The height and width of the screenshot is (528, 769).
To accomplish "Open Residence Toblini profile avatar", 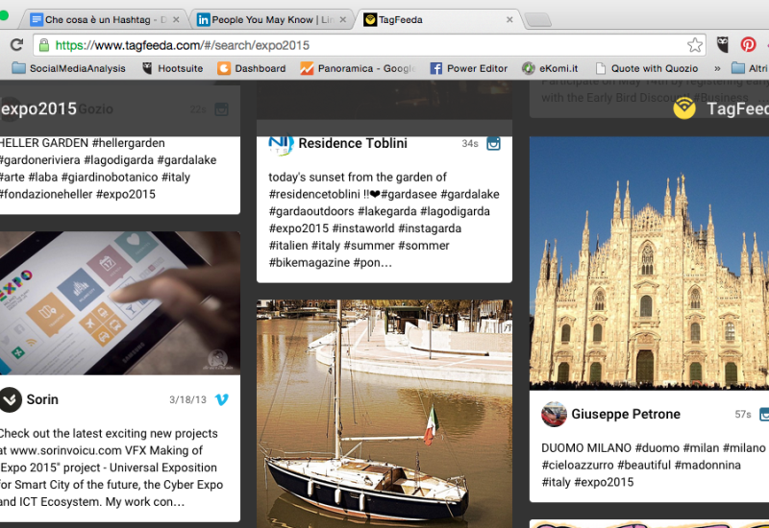I will 281,144.
